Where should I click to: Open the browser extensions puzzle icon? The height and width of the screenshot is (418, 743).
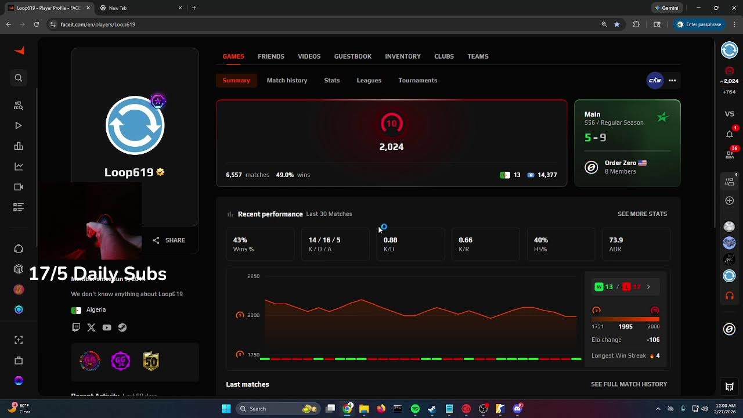(x=636, y=24)
